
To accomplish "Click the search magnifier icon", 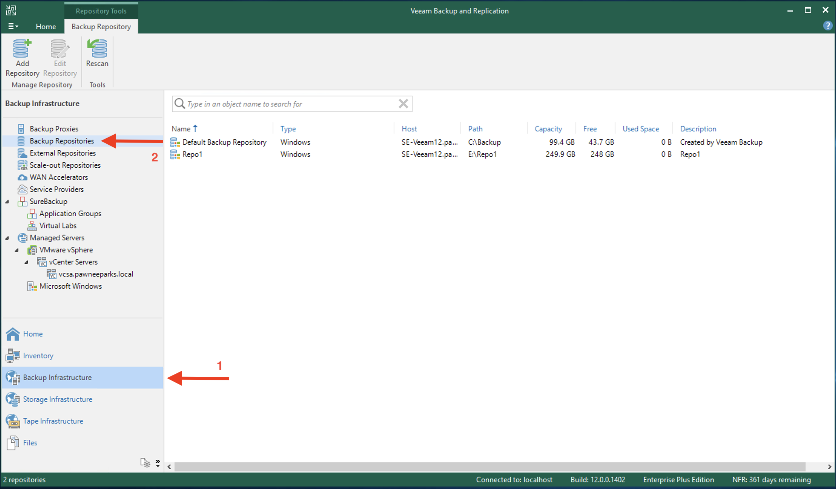I will tap(180, 104).
